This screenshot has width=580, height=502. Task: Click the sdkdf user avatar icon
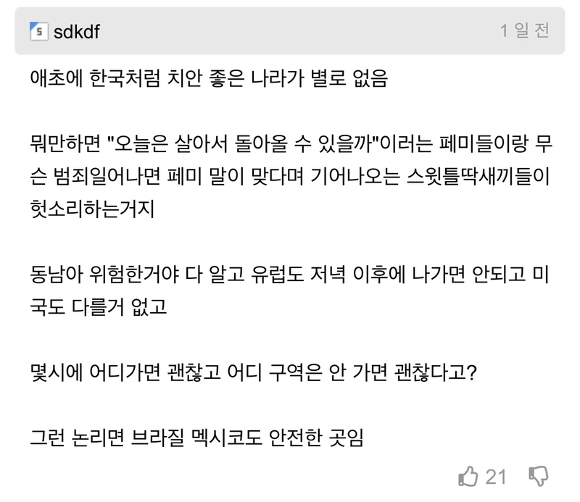click(x=38, y=32)
